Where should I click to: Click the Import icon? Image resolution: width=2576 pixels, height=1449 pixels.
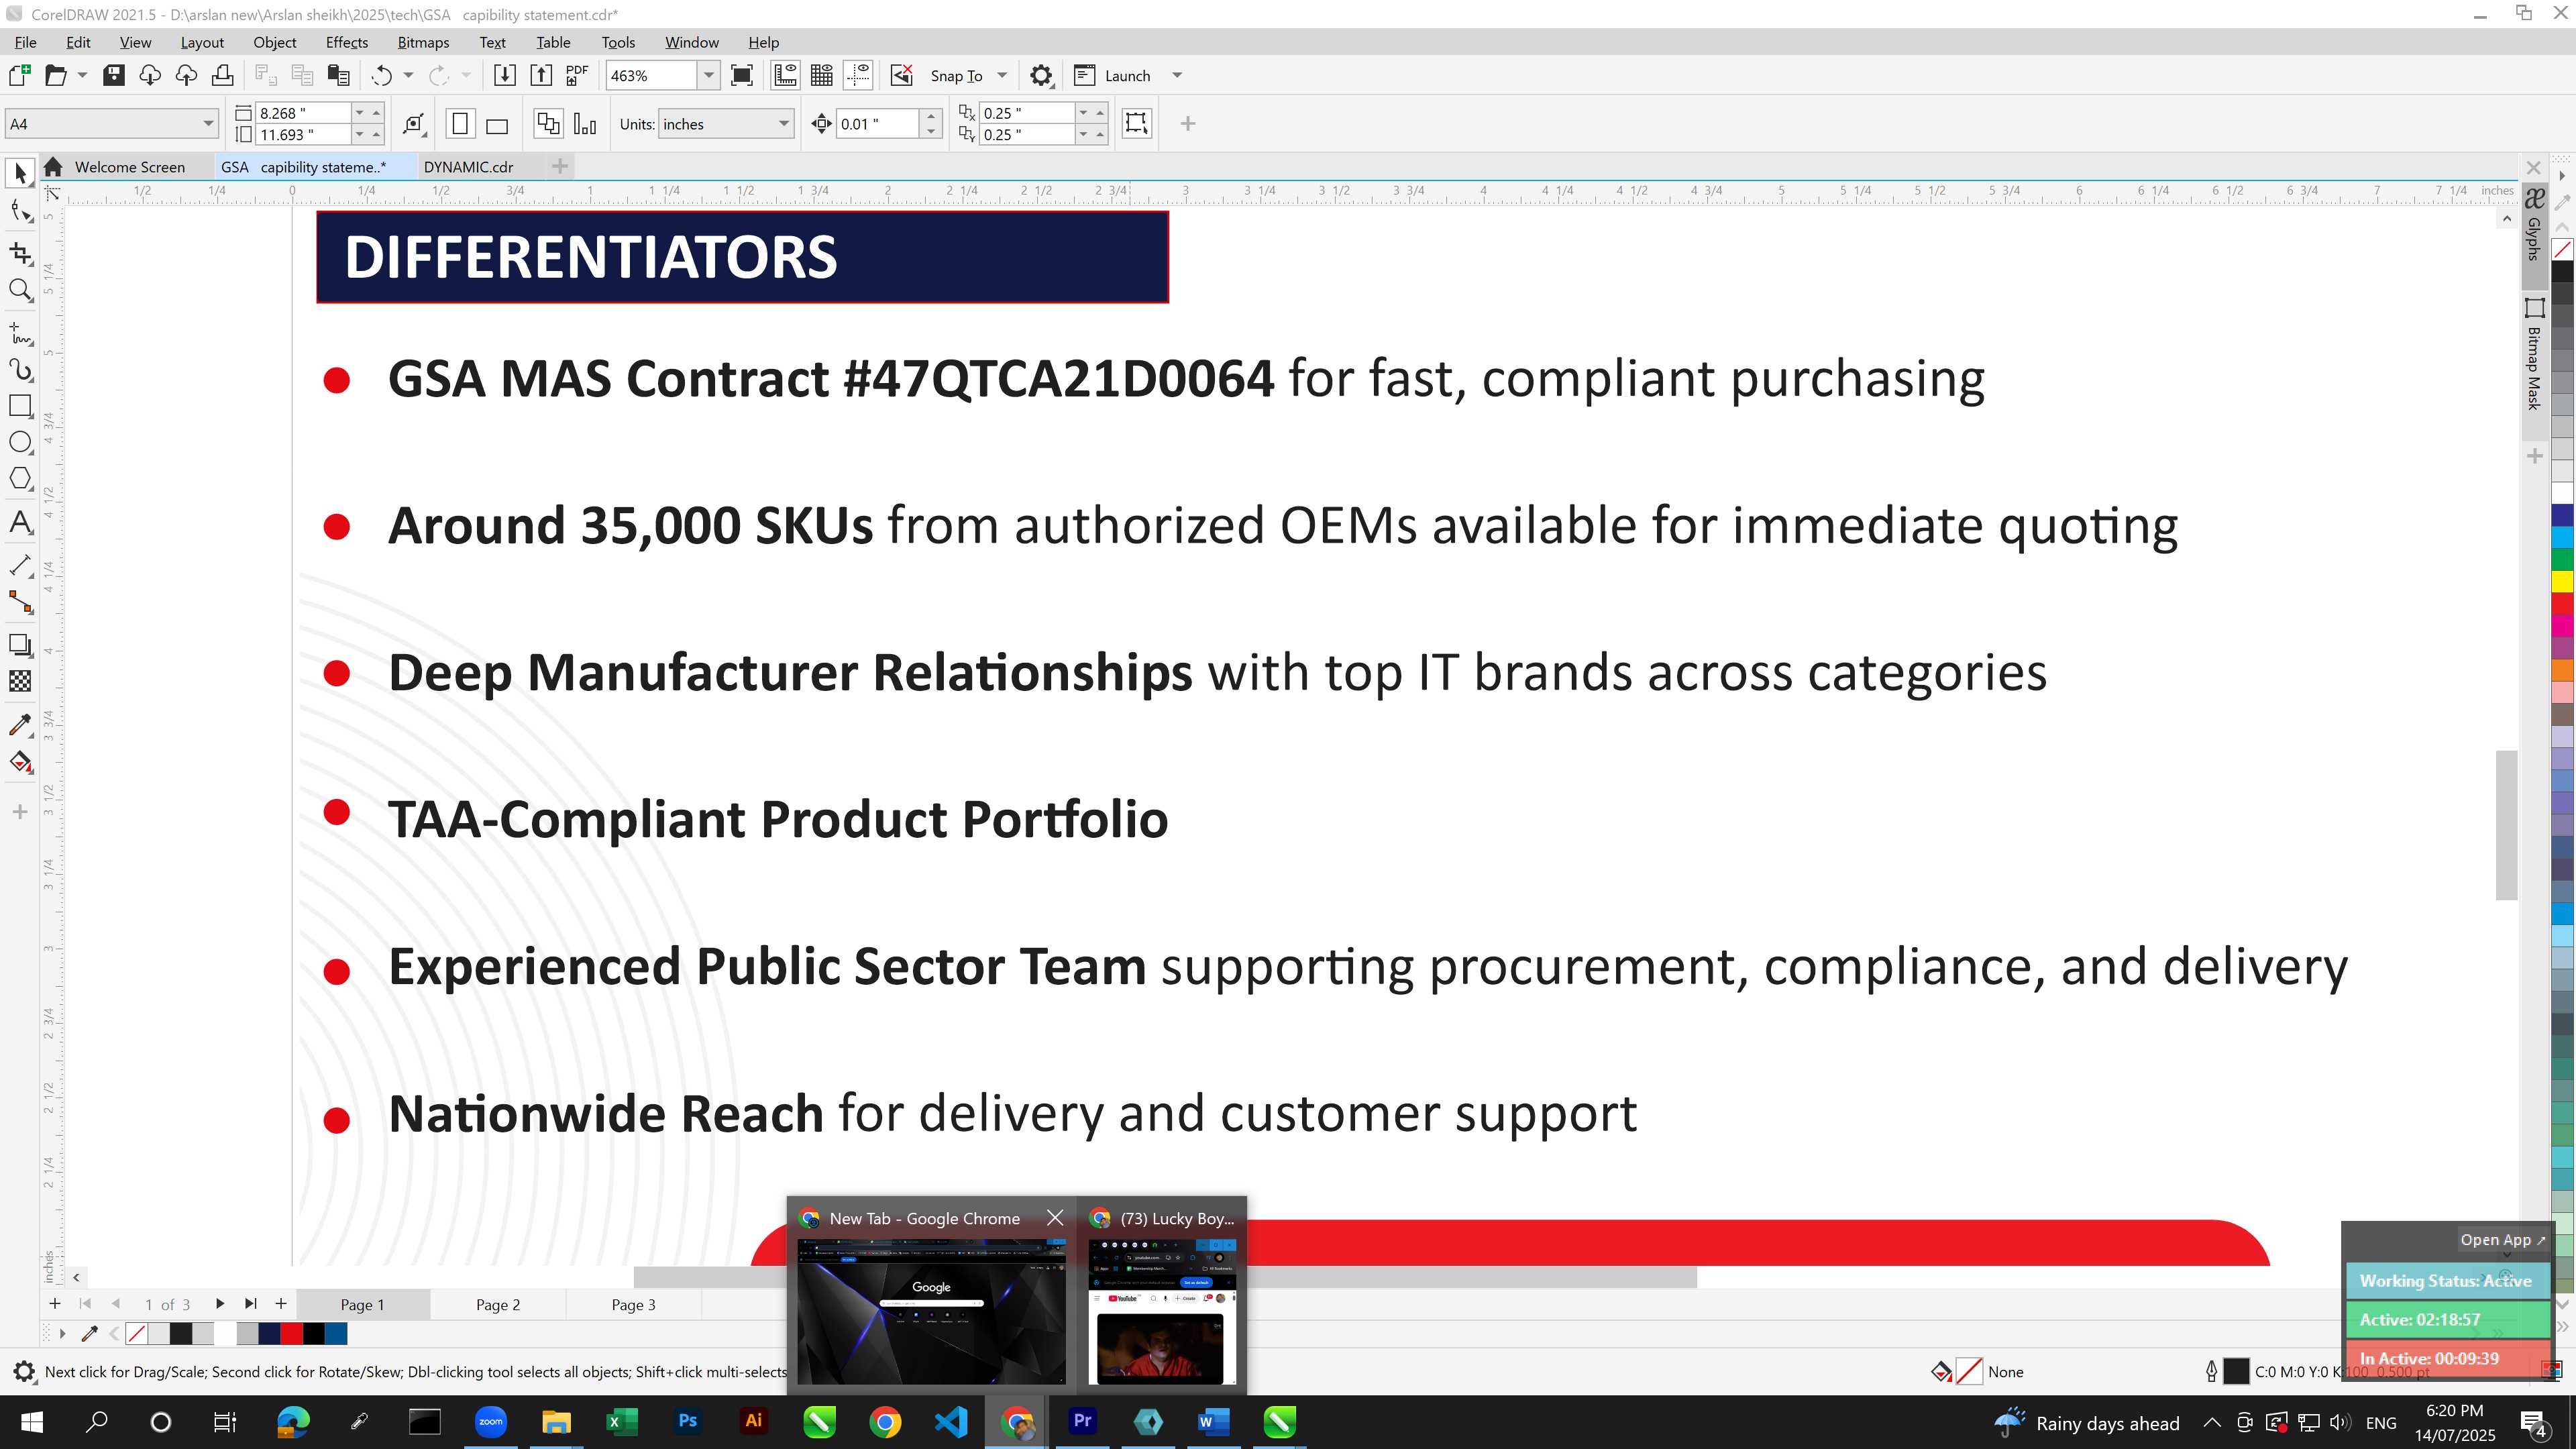(505, 76)
